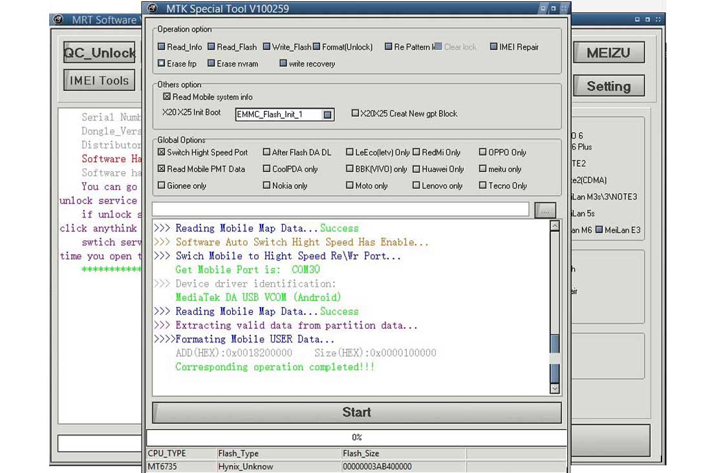Minimize the MRT Software window

pyautogui.click(x=637, y=19)
